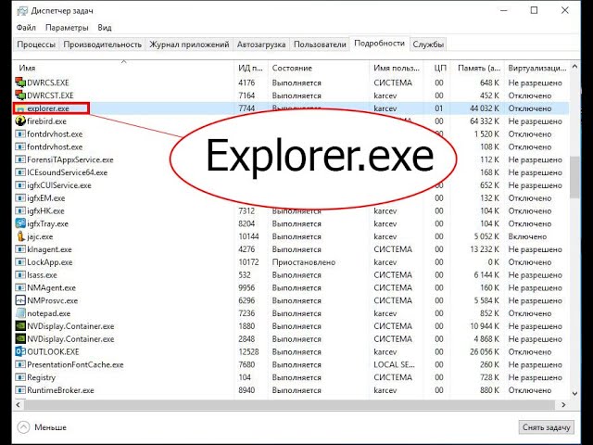The height and width of the screenshot is (445, 593).
Task: Select the igfxEM.exe process name
Action: (45, 198)
